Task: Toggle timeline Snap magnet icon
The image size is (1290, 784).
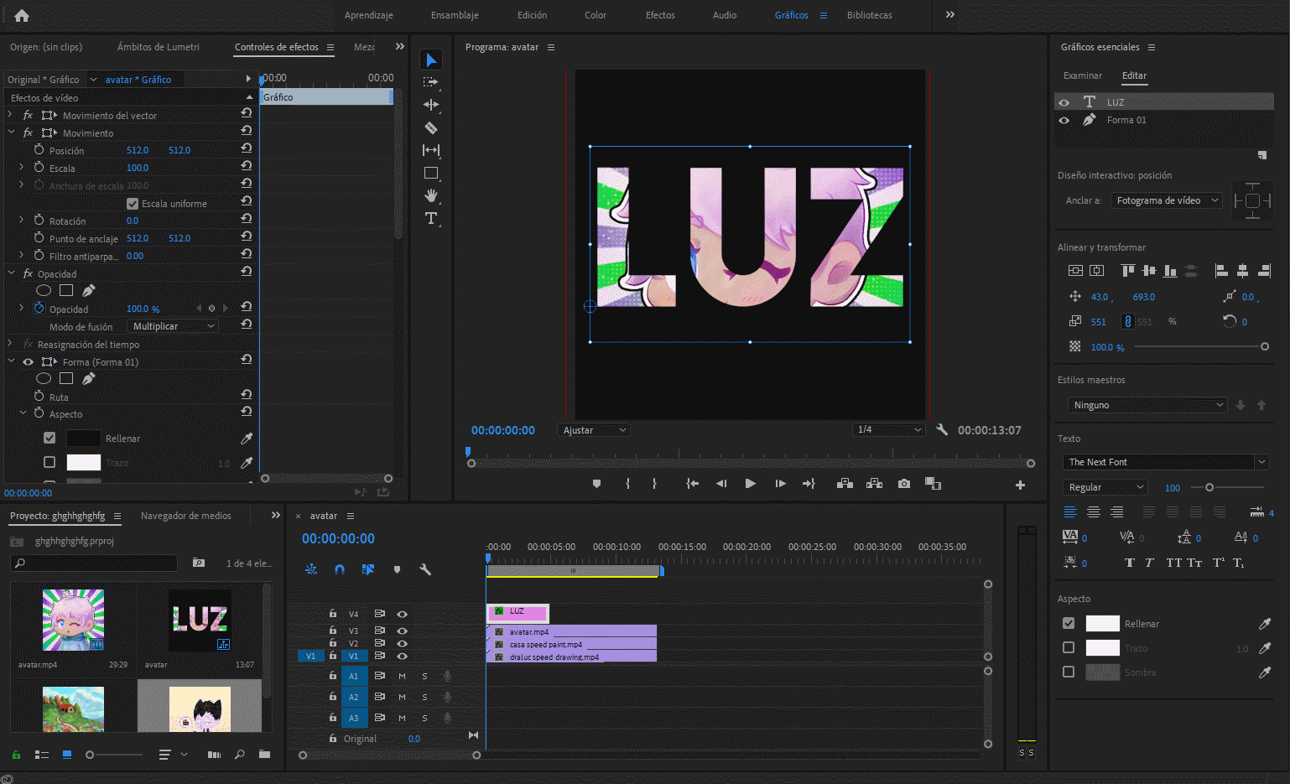Action: coord(340,569)
